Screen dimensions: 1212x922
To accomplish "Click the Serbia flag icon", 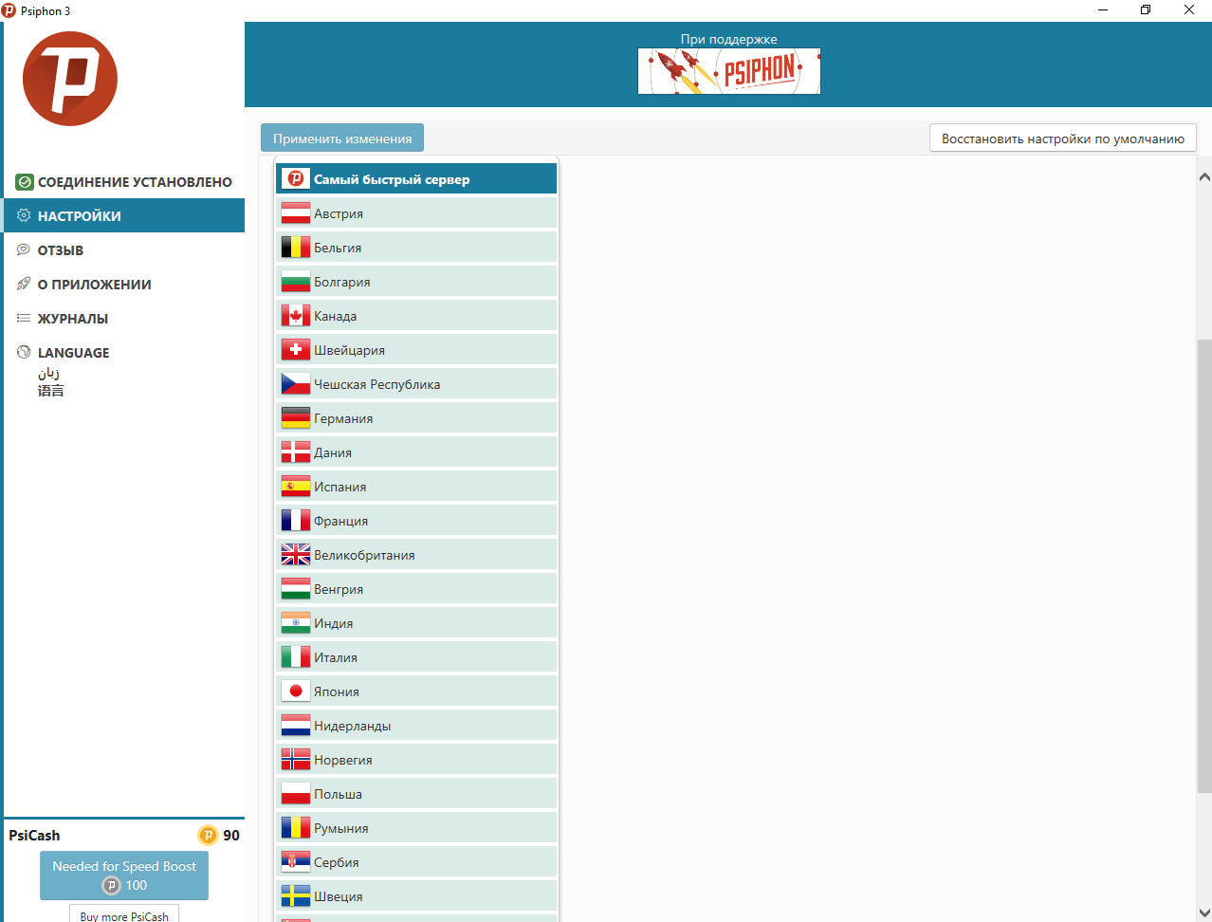I will 296,862.
